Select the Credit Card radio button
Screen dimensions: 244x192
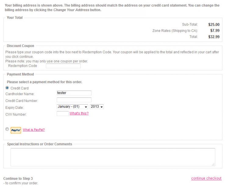7,88
